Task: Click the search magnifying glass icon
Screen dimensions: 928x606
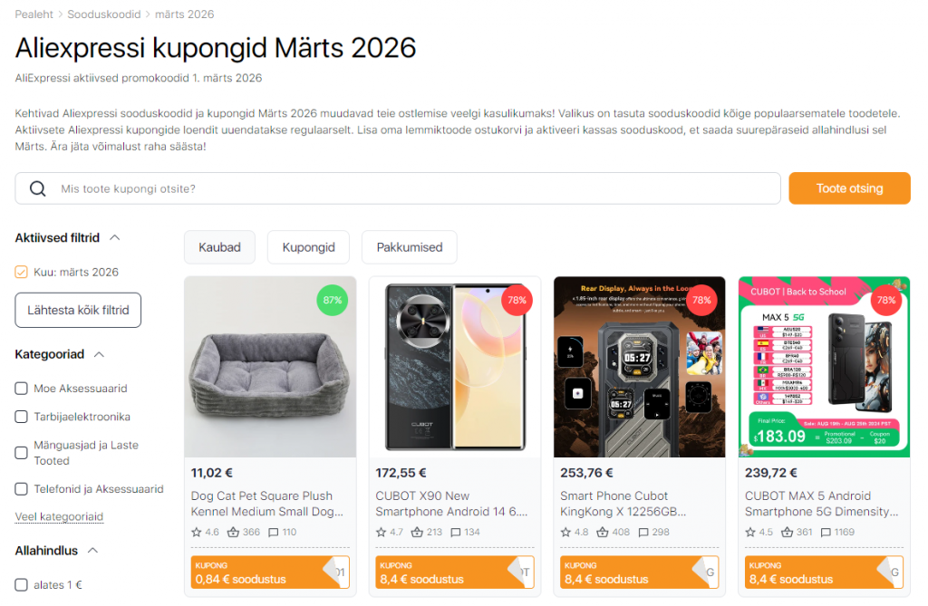Action: (x=36, y=188)
